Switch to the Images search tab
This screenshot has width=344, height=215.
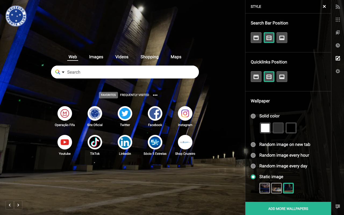(96, 57)
